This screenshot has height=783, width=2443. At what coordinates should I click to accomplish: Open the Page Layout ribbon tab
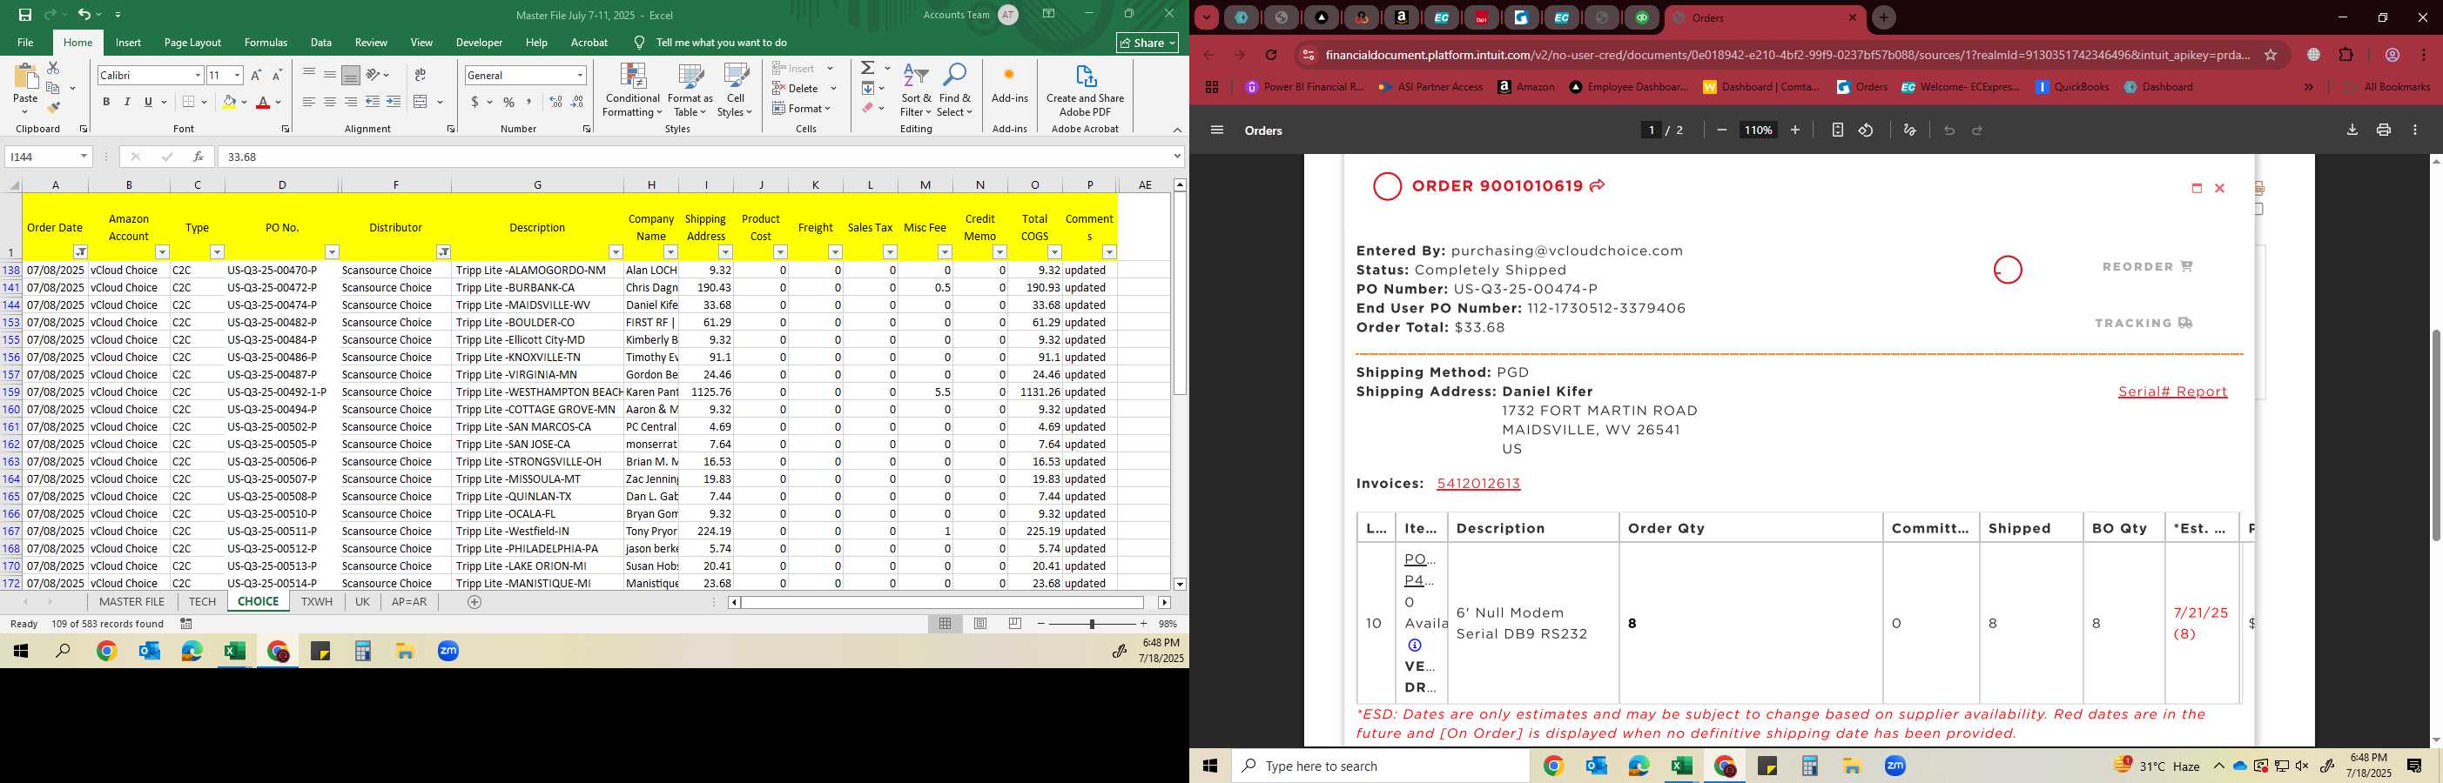[x=192, y=43]
